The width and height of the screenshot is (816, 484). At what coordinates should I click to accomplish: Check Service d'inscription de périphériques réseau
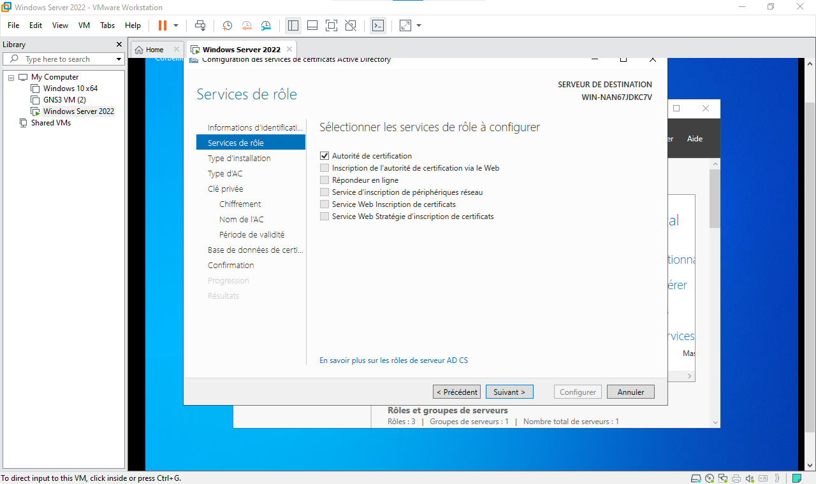(x=324, y=192)
